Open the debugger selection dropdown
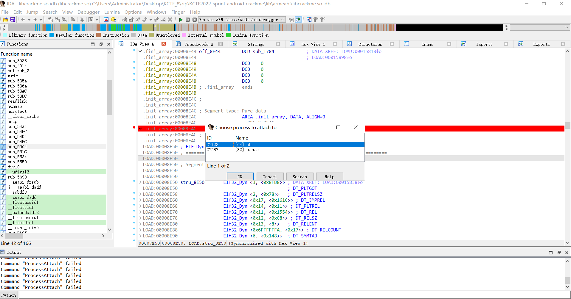The width and height of the screenshot is (571, 299). pyautogui.click(x=283, y=20)
